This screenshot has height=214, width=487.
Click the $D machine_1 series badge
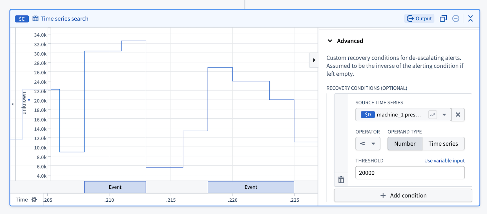click(368, 115)
